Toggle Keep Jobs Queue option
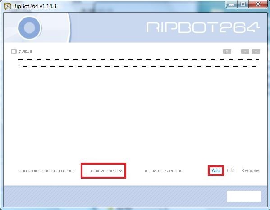Image resolution: width=270 pixels, height=210 pixels. pos(164,171)
